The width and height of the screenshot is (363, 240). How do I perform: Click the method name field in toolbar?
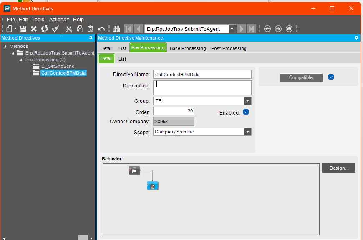[x=187, y=29]
